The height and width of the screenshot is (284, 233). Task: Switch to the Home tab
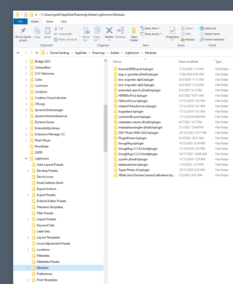[x=35, y=21]
